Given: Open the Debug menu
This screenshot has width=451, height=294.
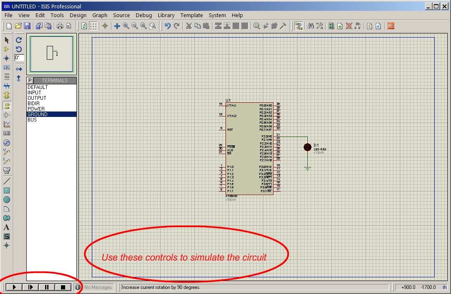Looking at the screenshot, I should (144, 15).
